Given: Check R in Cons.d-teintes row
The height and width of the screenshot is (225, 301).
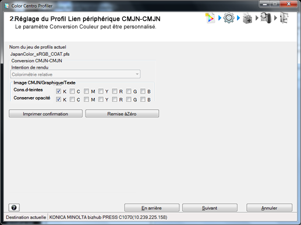Looking at the screenshot, I should (x=115, y=91).
